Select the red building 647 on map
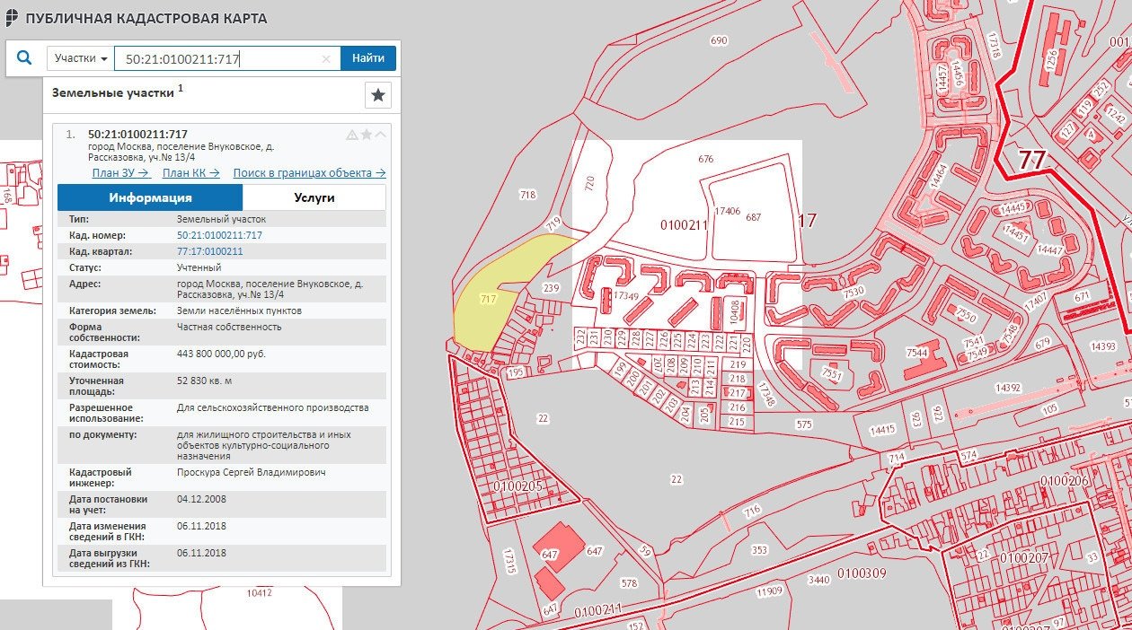This screenshot has width=1132, height=630. click(559, 547)
